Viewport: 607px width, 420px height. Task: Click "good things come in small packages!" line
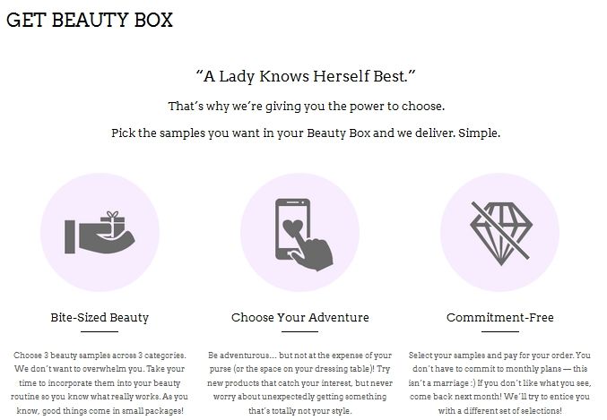(113, 411)
